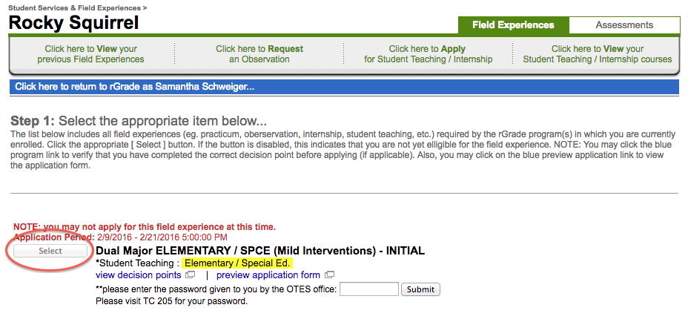Open the view decision points link
The image size is (688, 319).
click(139, 275)
